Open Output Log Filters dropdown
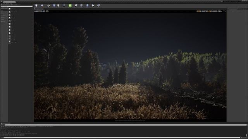The width and height of the screenshot is (248, 139). click(3, 125)
